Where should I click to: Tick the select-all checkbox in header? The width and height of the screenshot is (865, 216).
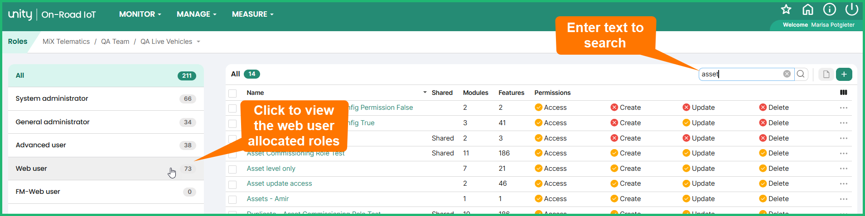232,93
